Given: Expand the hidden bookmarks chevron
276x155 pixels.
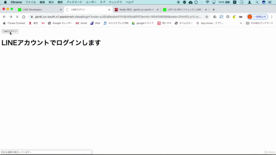Looking at the screenshot, I should click(241, 23).
